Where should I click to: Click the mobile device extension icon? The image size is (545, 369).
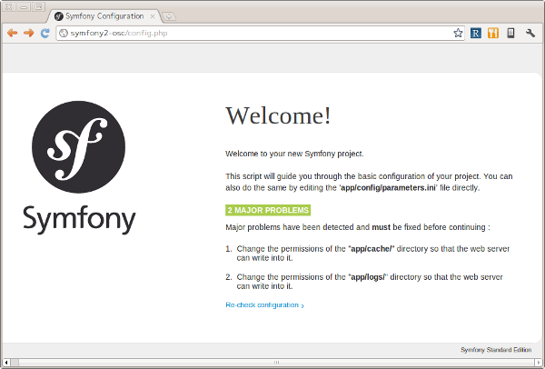click(510, 33)
